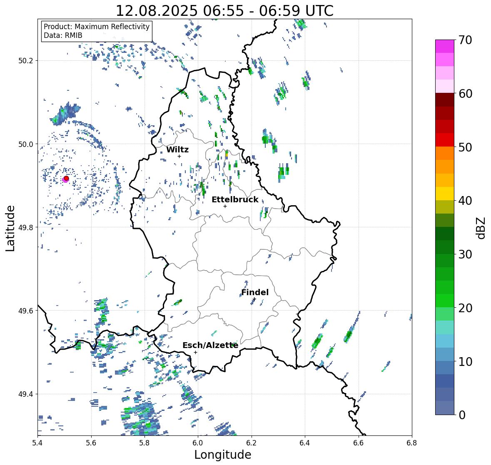Click the plus marker below Esch/Alzette
Viewport: 491px width, 465px height.
pos(195,352)
